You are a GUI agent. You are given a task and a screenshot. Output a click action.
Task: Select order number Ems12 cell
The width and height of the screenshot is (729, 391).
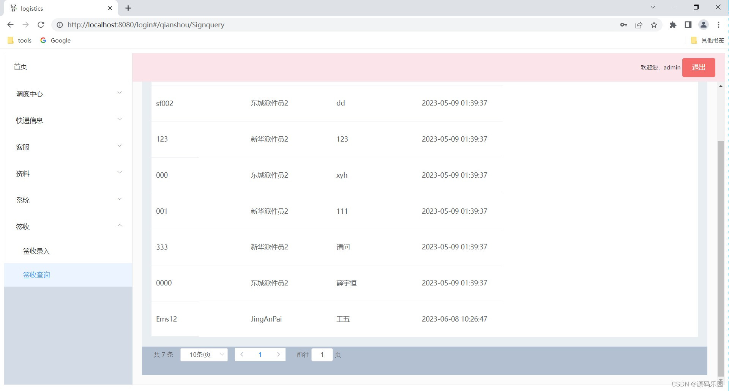point(166,319)
